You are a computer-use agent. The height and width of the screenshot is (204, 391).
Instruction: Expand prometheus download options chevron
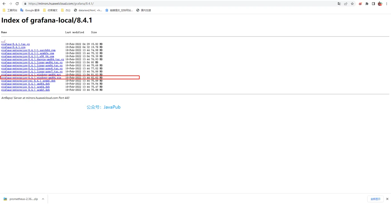point(43,199)
